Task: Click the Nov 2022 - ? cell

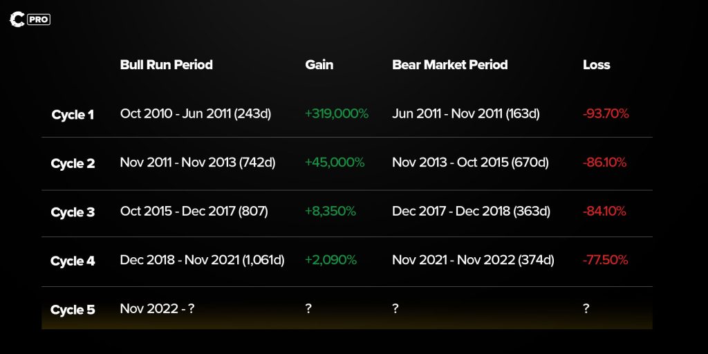Action: tap(157, 309)
